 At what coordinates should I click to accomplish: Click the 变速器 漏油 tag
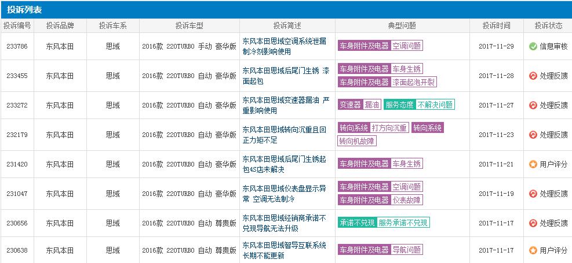pyautogui.click(x=359, y=105)
